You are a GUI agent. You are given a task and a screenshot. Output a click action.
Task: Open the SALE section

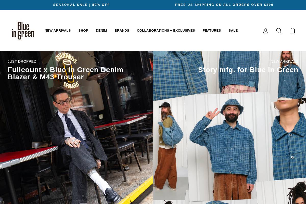pyautogui.click(x=233, y=30)
